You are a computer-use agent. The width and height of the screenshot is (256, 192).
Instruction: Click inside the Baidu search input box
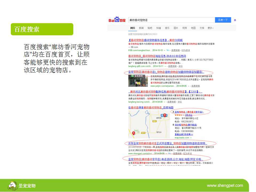coord(171,20)
